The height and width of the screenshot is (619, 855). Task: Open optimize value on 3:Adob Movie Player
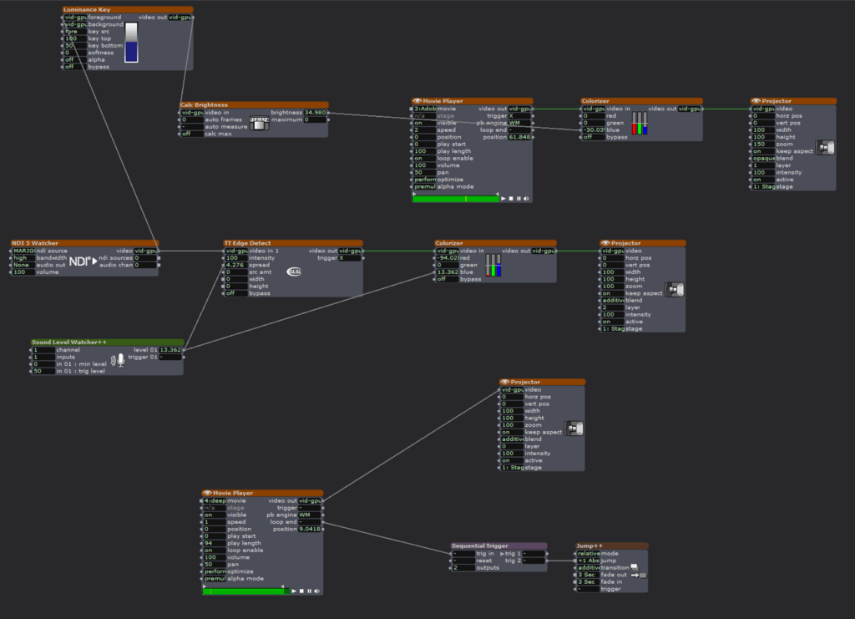pyautogui.click(x=423, y=180)
